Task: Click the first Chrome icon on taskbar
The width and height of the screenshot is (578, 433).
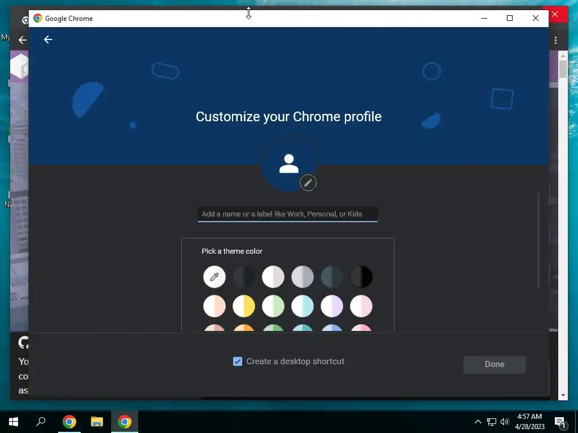Action: [69, 422]
